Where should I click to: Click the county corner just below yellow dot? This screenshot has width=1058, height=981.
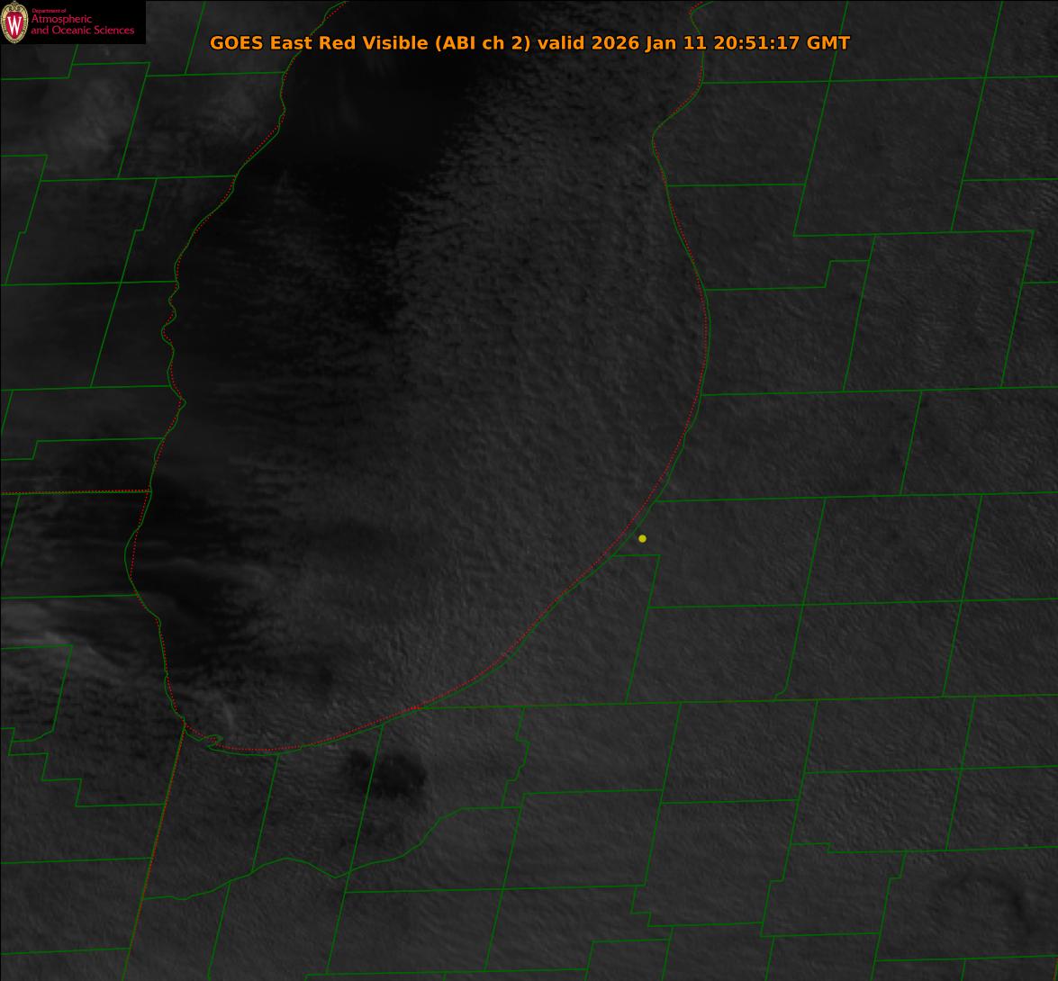coord(658,555)
